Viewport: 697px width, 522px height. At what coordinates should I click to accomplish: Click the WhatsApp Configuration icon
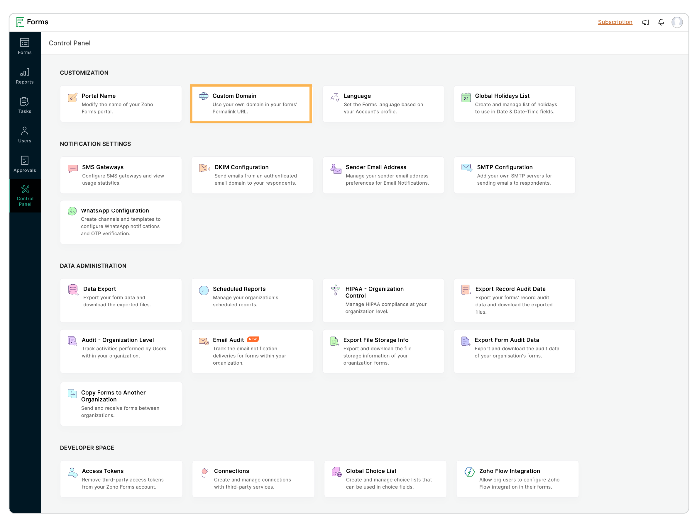72,211
